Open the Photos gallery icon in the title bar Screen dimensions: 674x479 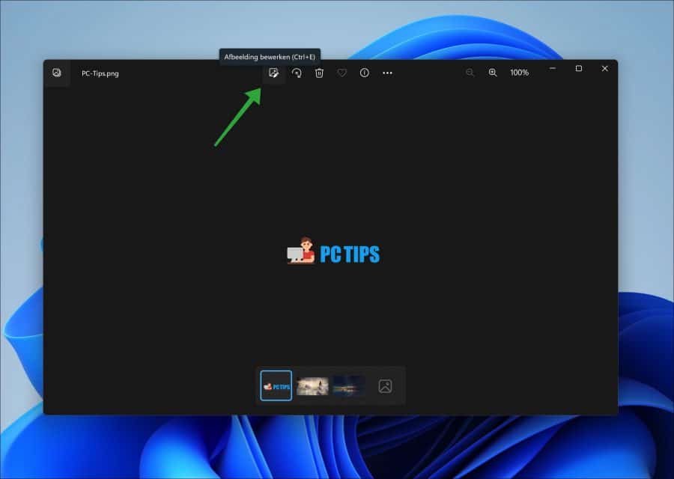[x=57, y=73]
